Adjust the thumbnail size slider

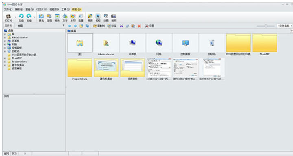[265, 26]
